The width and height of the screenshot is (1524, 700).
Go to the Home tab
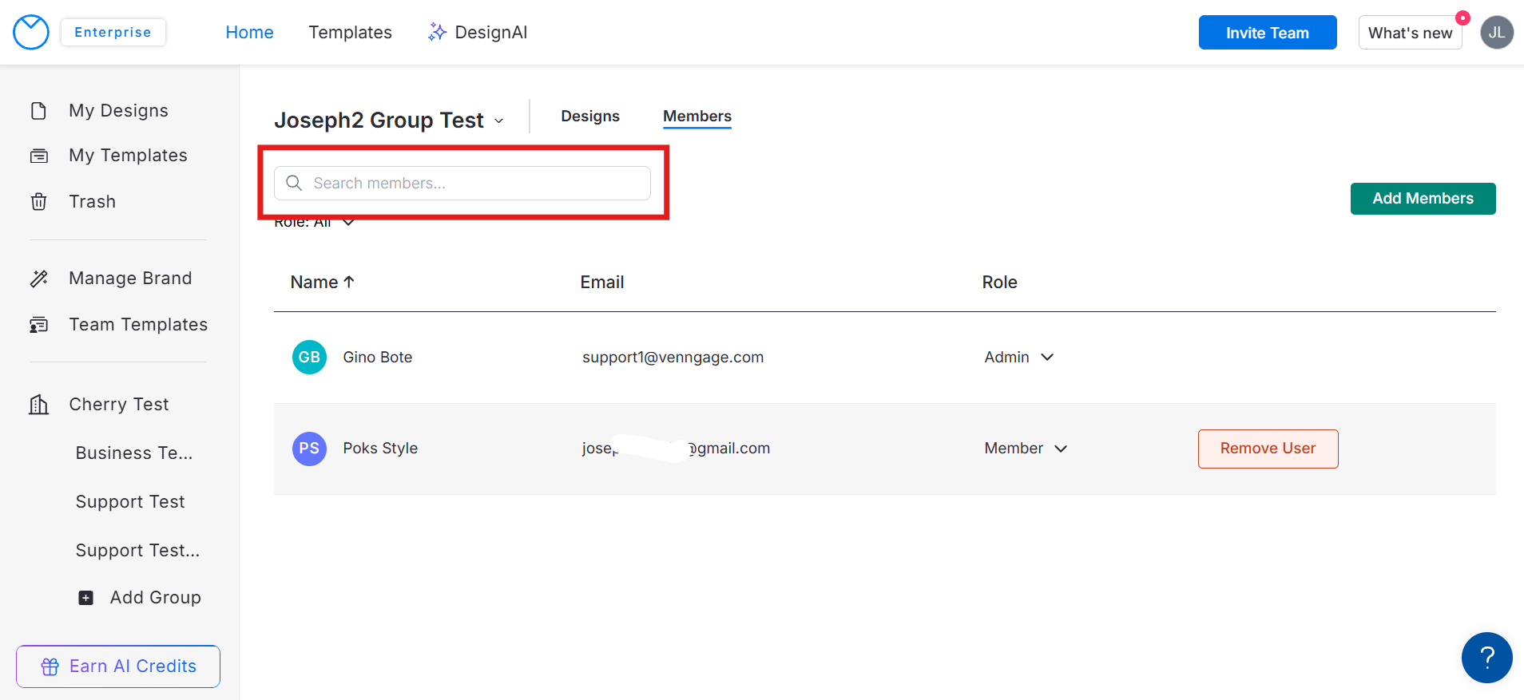click(249, 32)
